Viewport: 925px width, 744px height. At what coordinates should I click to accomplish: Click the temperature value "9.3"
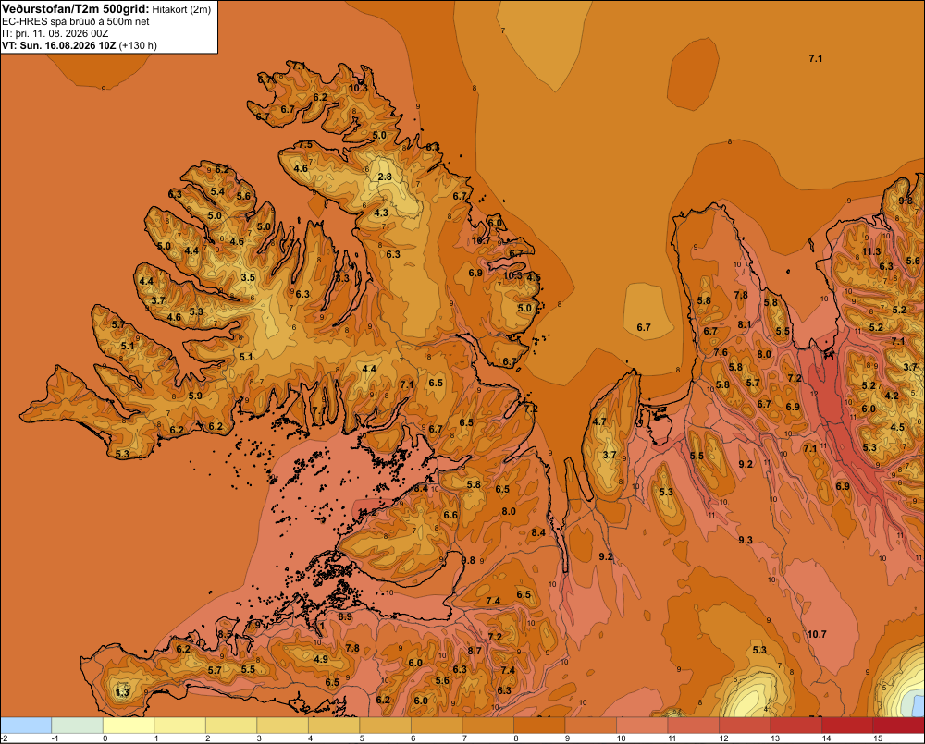click(x=746, y=540)
